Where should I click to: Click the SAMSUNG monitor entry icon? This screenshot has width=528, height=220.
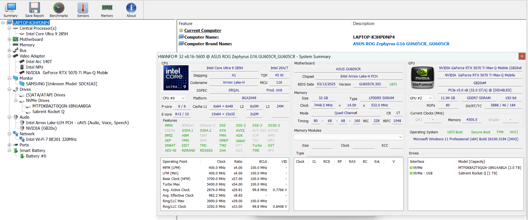coord(22,84)
